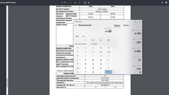This screenshot has width=169, height=95.
Task: Download the PDF using toolbar icon
Action: click(162, 3)
